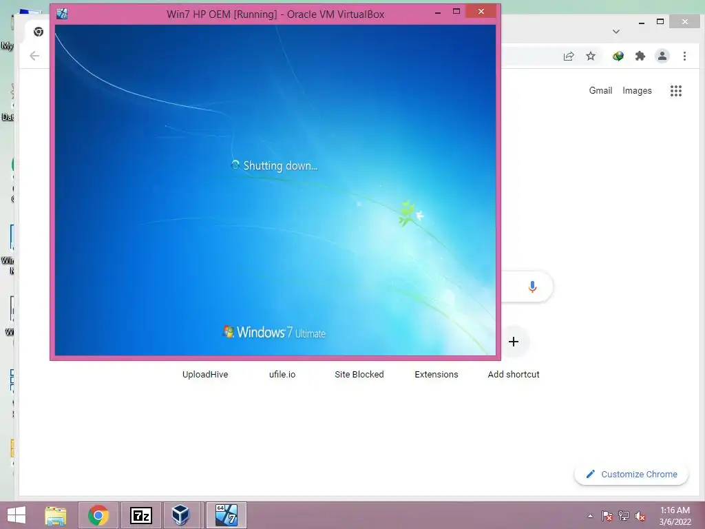Viewport: 705px width, 529px height.
Task: Open the taskbar clock and date
Action: 675,516
